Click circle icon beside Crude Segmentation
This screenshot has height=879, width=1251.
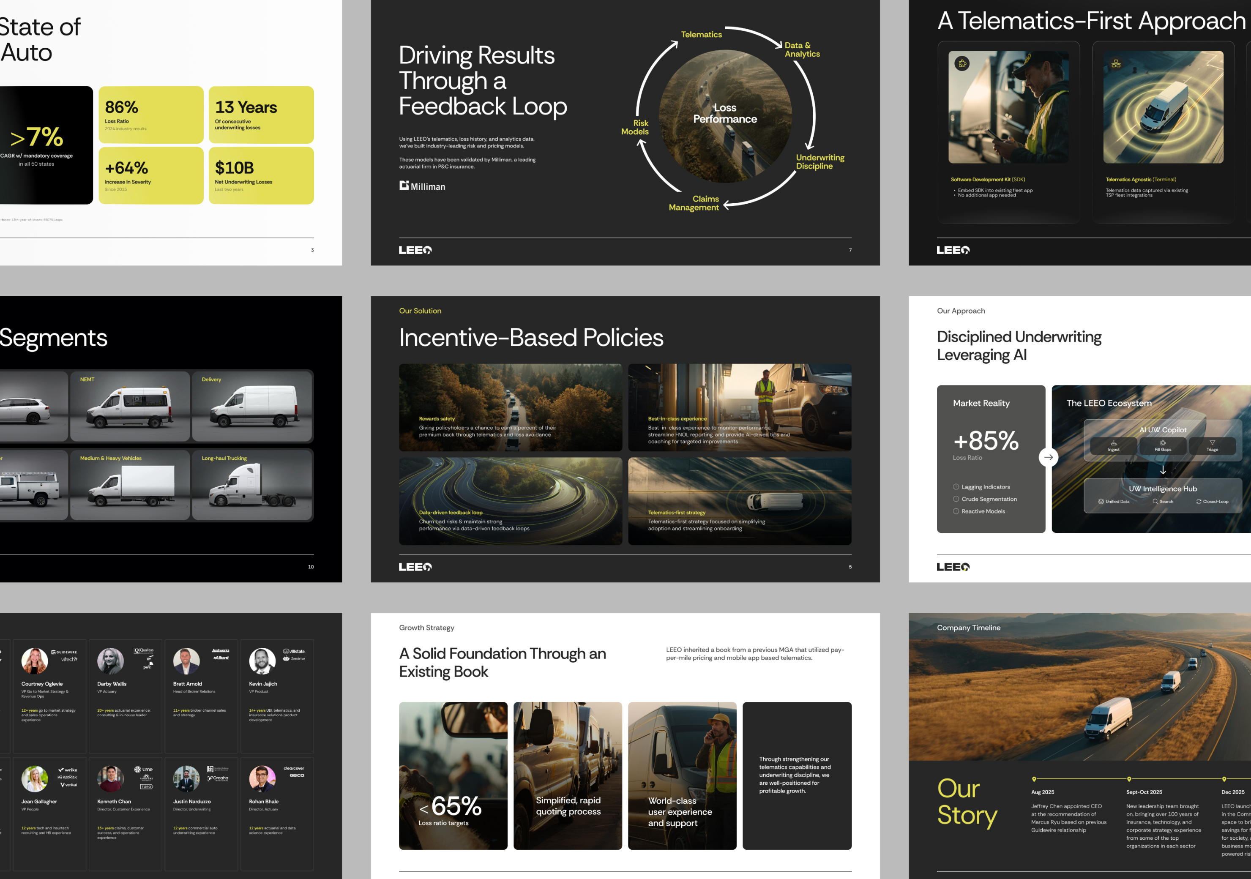click(956, 499)
